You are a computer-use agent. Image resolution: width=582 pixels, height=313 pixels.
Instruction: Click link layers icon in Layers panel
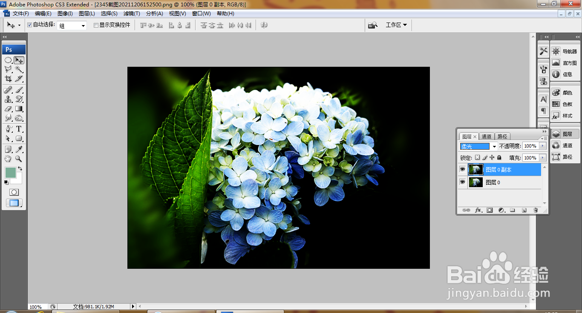[x=467, y=210]
